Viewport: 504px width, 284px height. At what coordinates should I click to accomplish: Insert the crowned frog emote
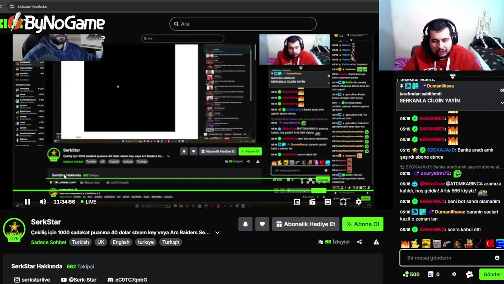point(469,244)
